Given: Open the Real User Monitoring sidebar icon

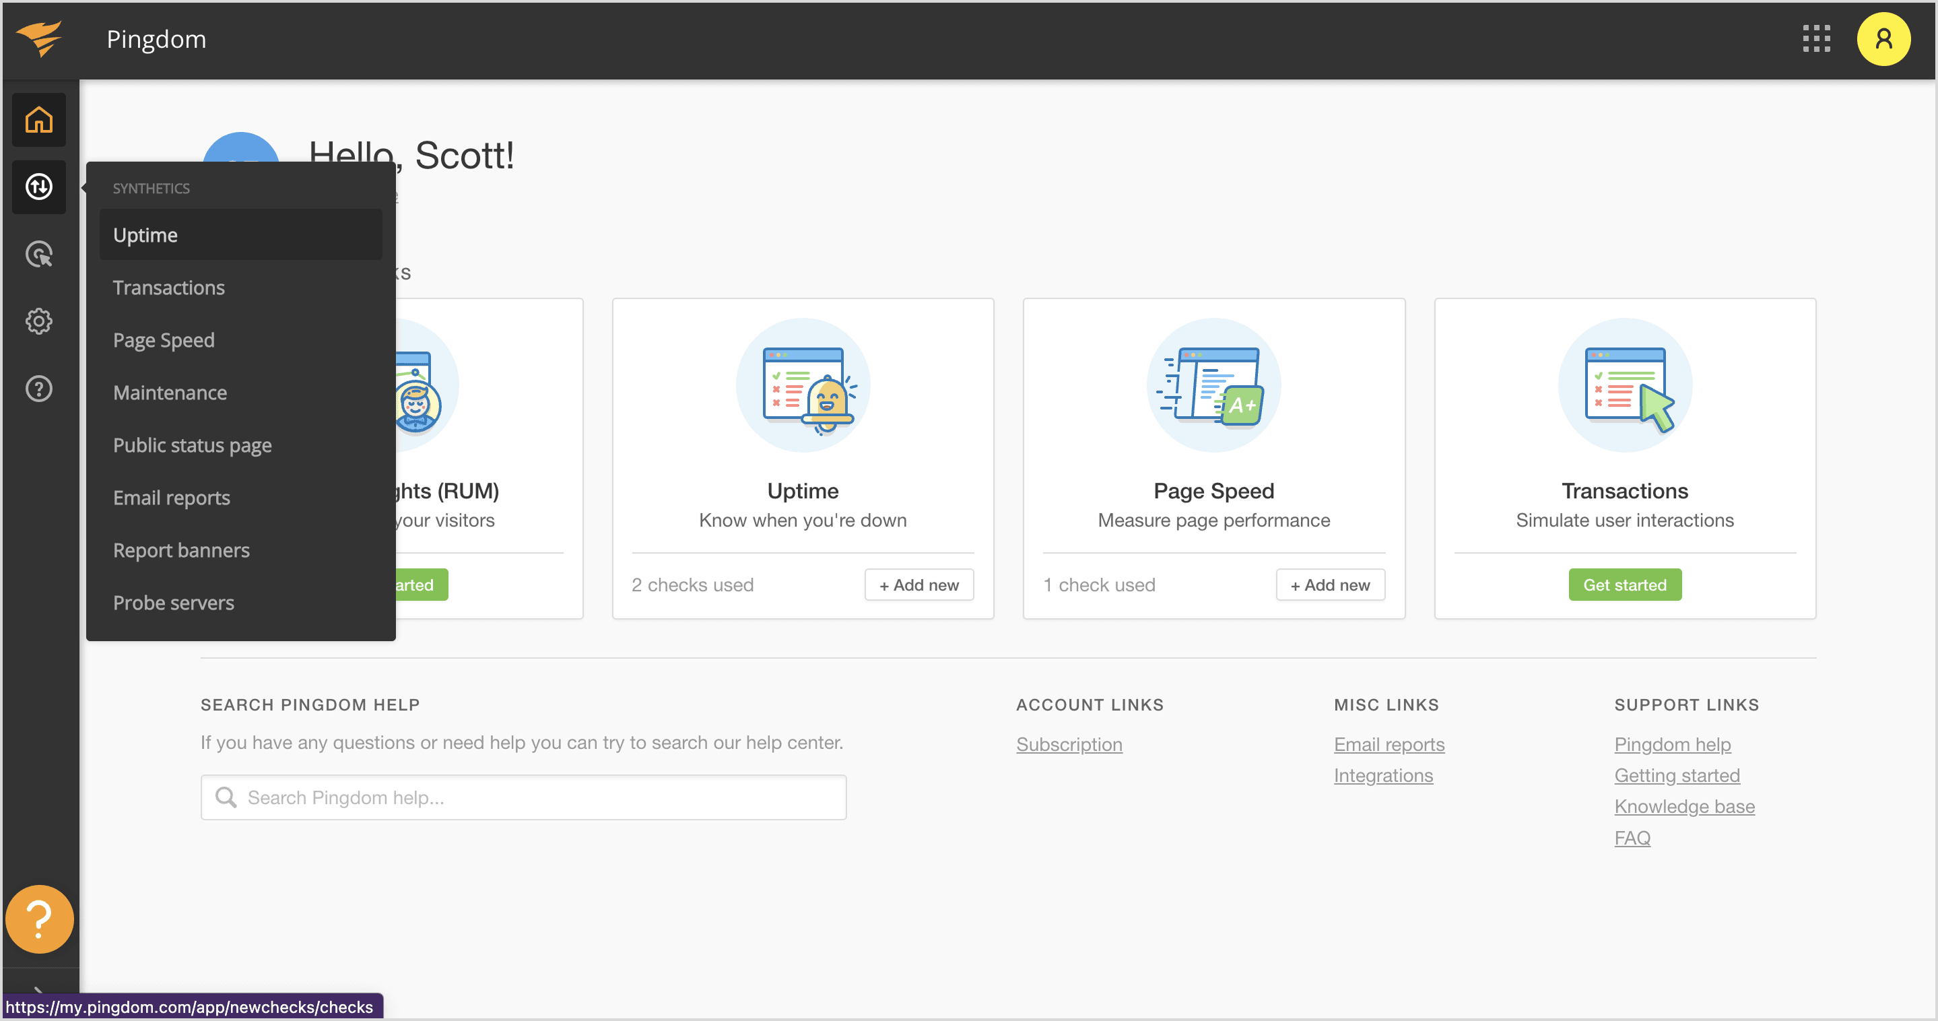Looking at the screenshot, I should click(x=38, y=255).
